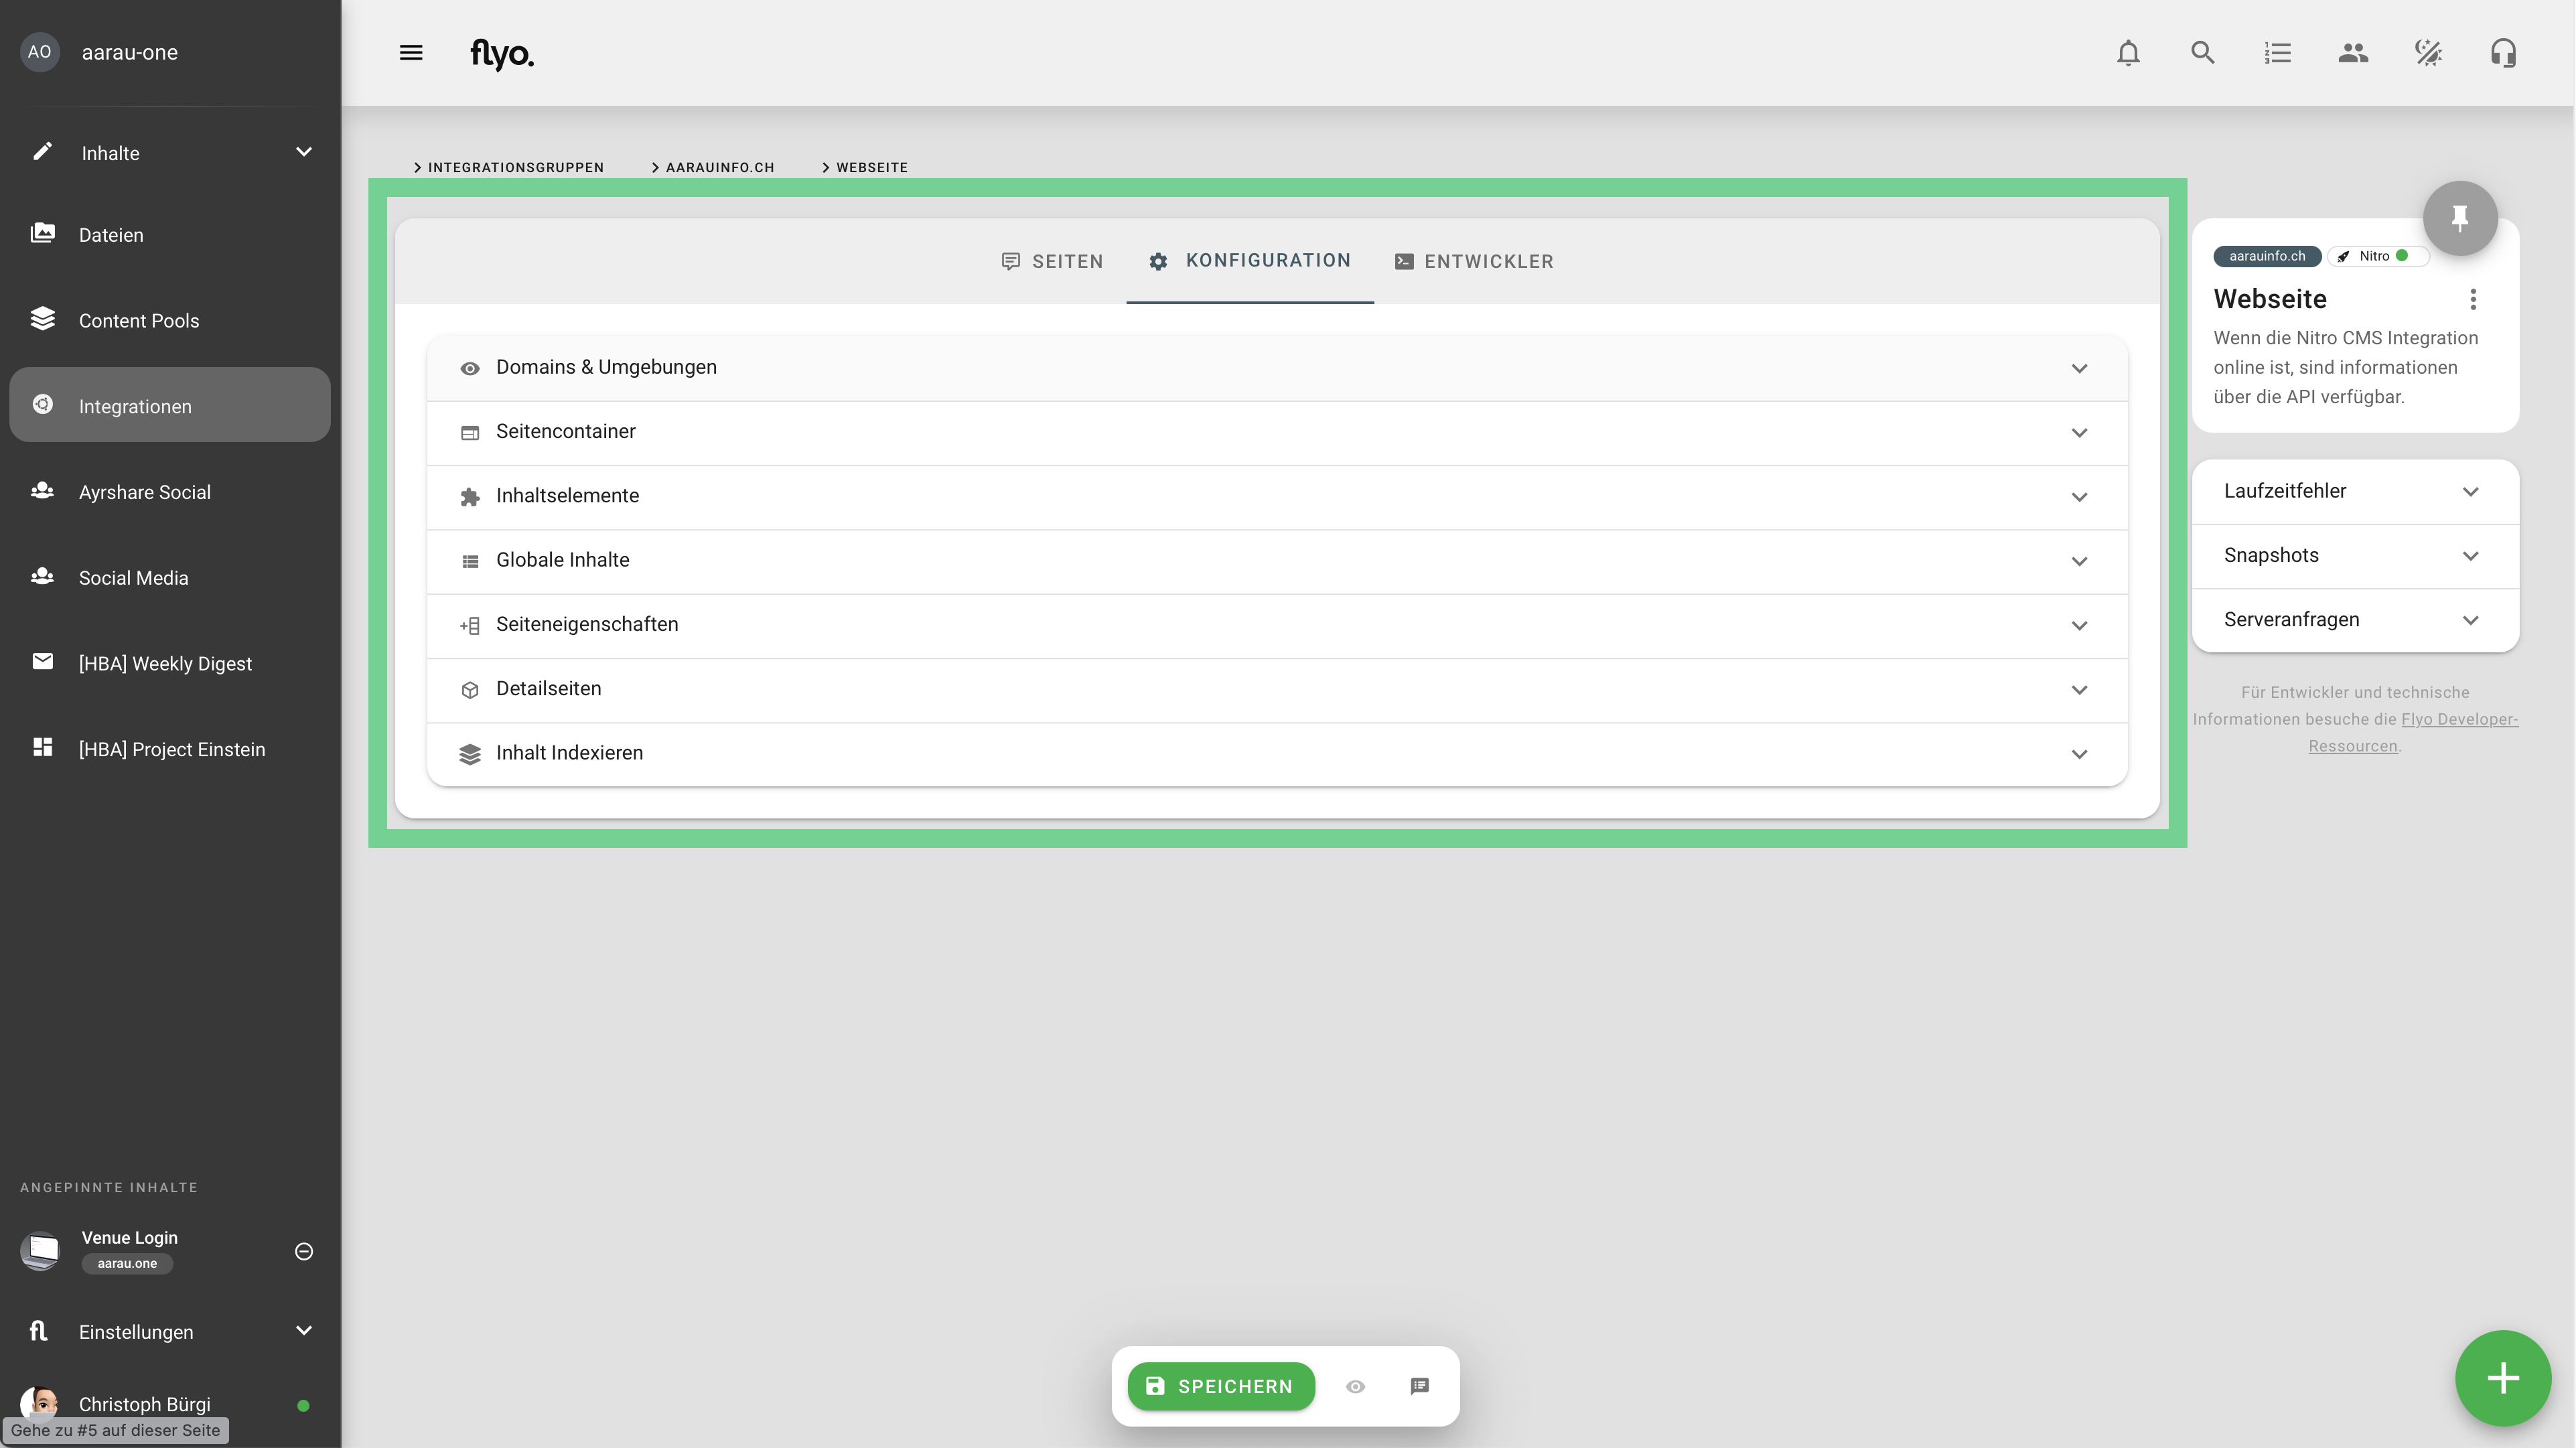Open the magic wand icon in header

[x=2428, y=53]
